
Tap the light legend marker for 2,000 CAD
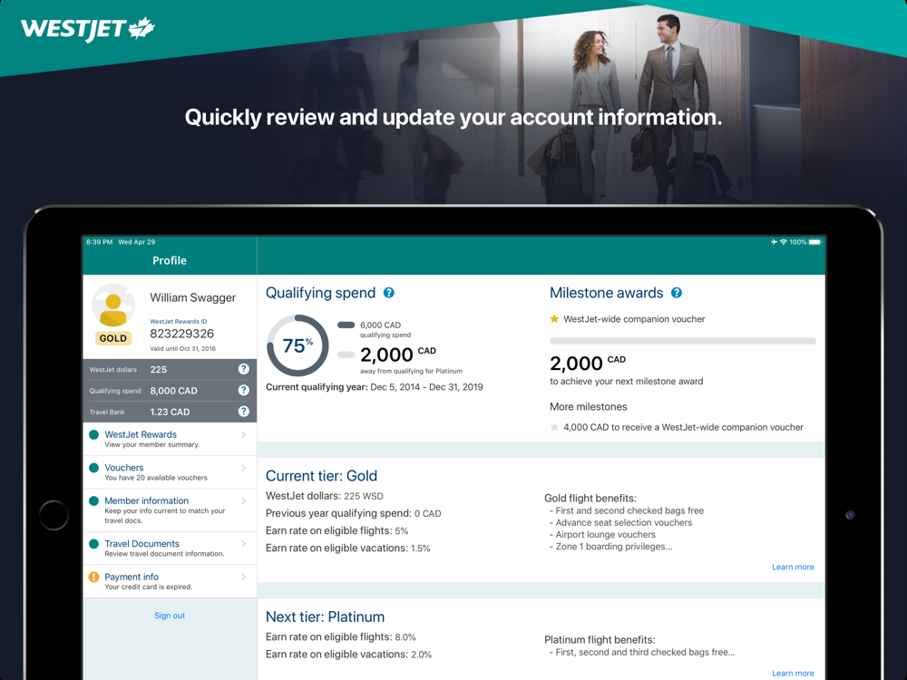[x=346, y=355]
